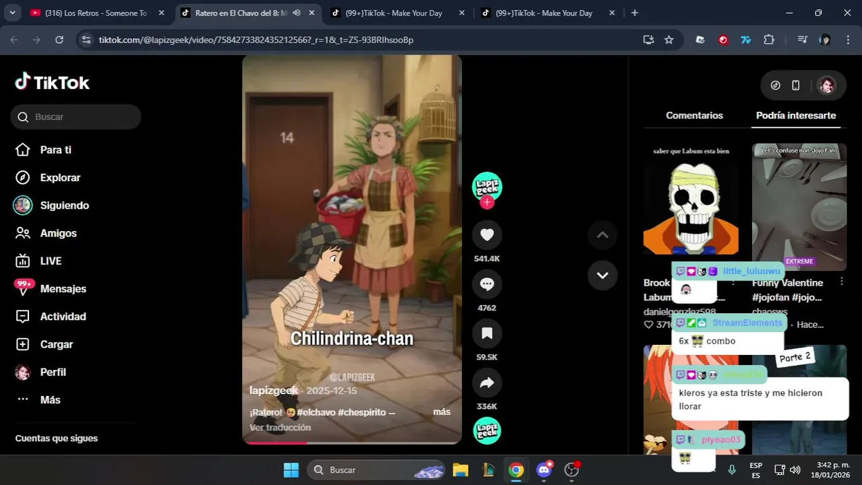The height and width of the screenshot is (485, 862).
Task: Open volume control in system tray
Action: (x=795, y=470)
